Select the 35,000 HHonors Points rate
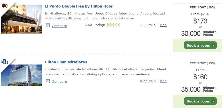 tap(199, 89)
